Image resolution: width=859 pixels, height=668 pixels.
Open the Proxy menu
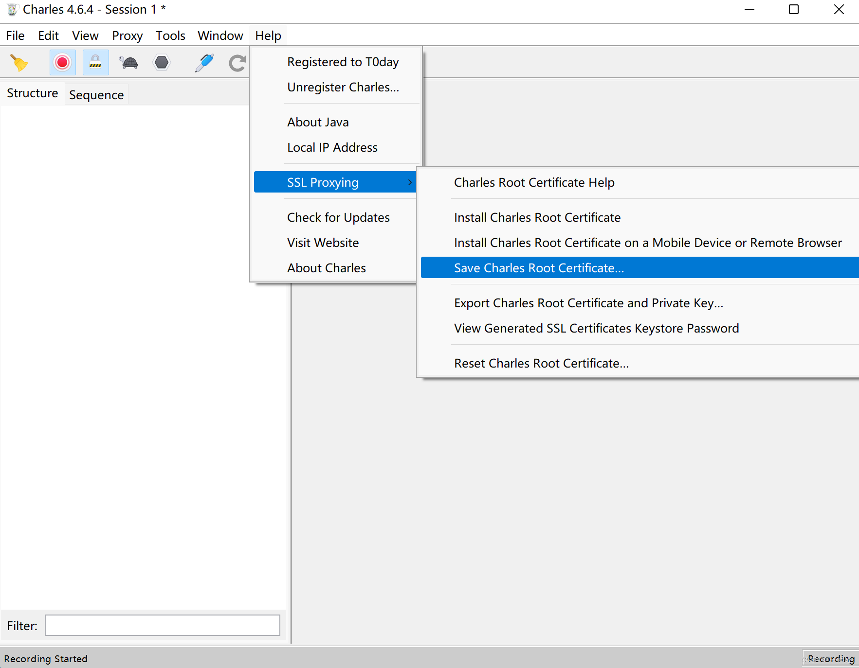click(x=127, y=35)
